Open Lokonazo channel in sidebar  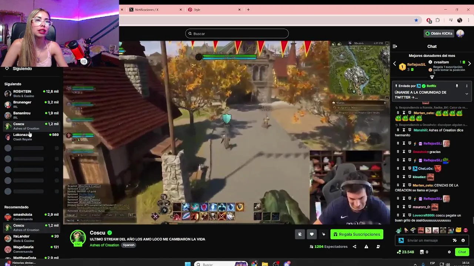pos(31,137)
